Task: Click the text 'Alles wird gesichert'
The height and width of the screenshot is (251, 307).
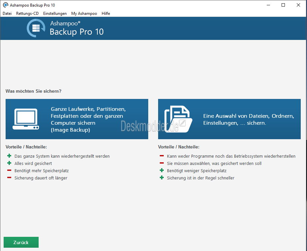Action: coord(33,163)
